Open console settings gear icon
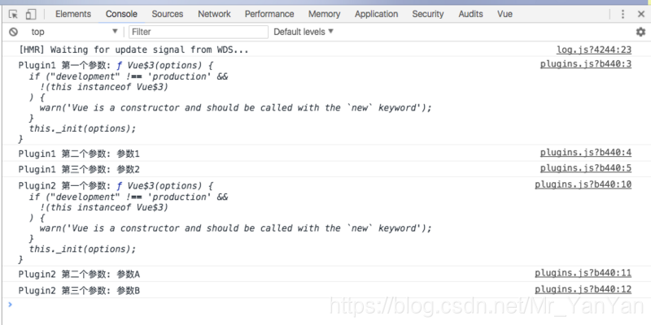 [640, 32]
